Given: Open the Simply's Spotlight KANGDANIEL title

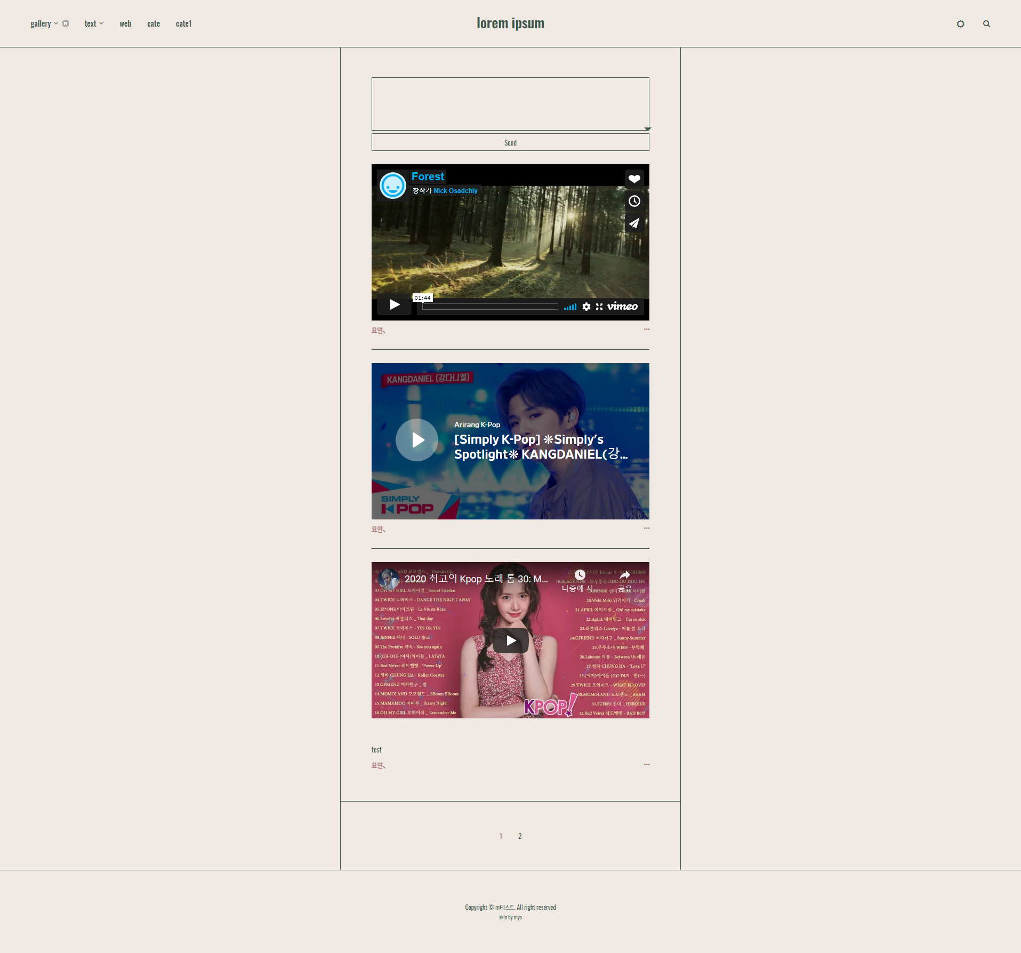Looking at the screenshot, I should pyautogui.click(x=541, y=447).
